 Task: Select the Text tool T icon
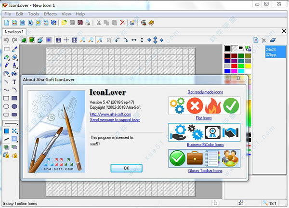pyautogui.click(x=14, y=82)
